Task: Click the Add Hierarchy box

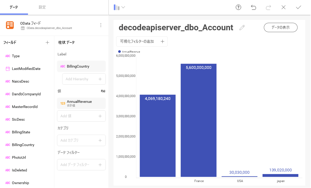Action: click(x=84, y=79)
